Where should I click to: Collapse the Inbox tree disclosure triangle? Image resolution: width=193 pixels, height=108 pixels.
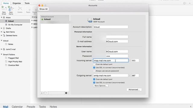(x=2, y=17)
